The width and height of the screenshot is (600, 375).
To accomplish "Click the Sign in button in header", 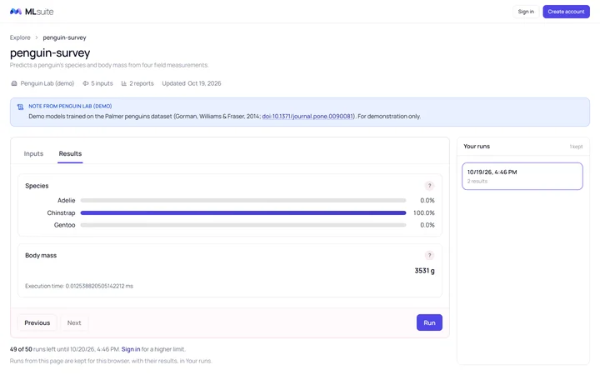I will (x=526, y=12).
